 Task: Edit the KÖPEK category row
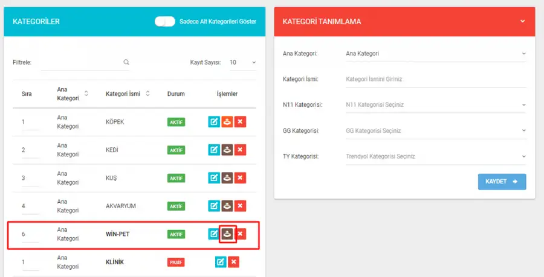tap(214, 122)
